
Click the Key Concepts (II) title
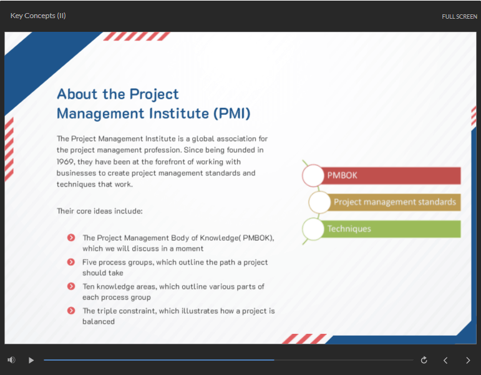tap(38, 16)
